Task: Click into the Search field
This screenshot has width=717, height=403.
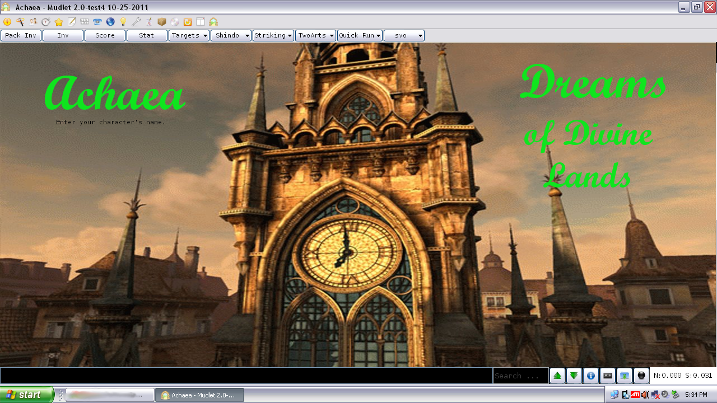Action: (521, 376)
